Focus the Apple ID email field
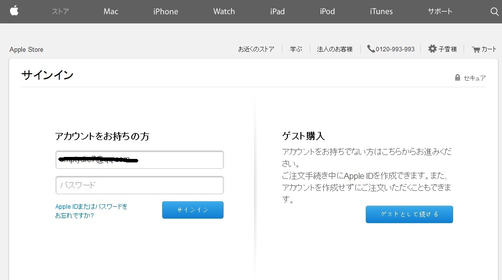 pos(140,159)
